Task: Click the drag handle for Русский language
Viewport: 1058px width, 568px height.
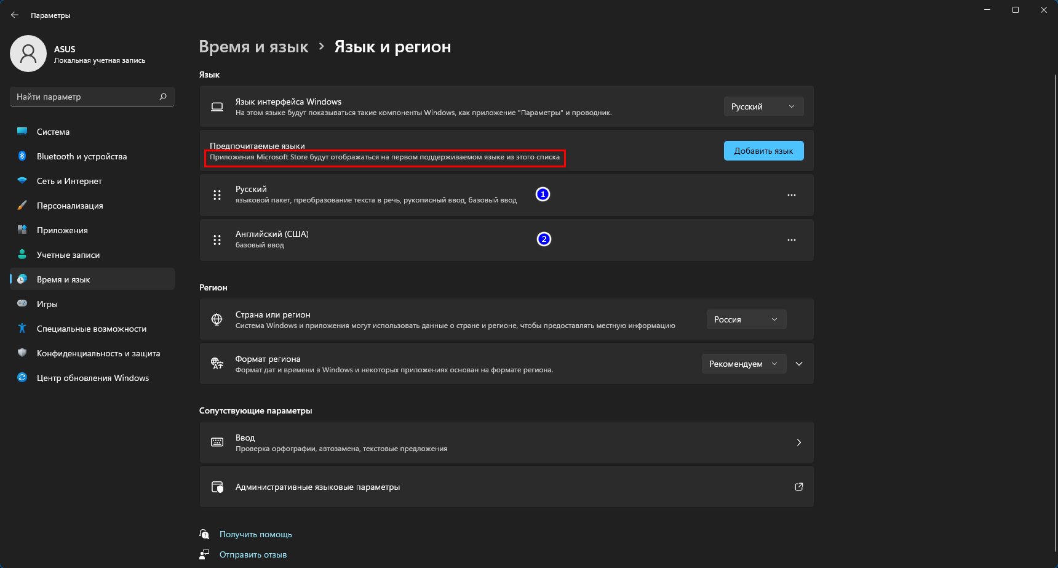Action: (217, 195)
